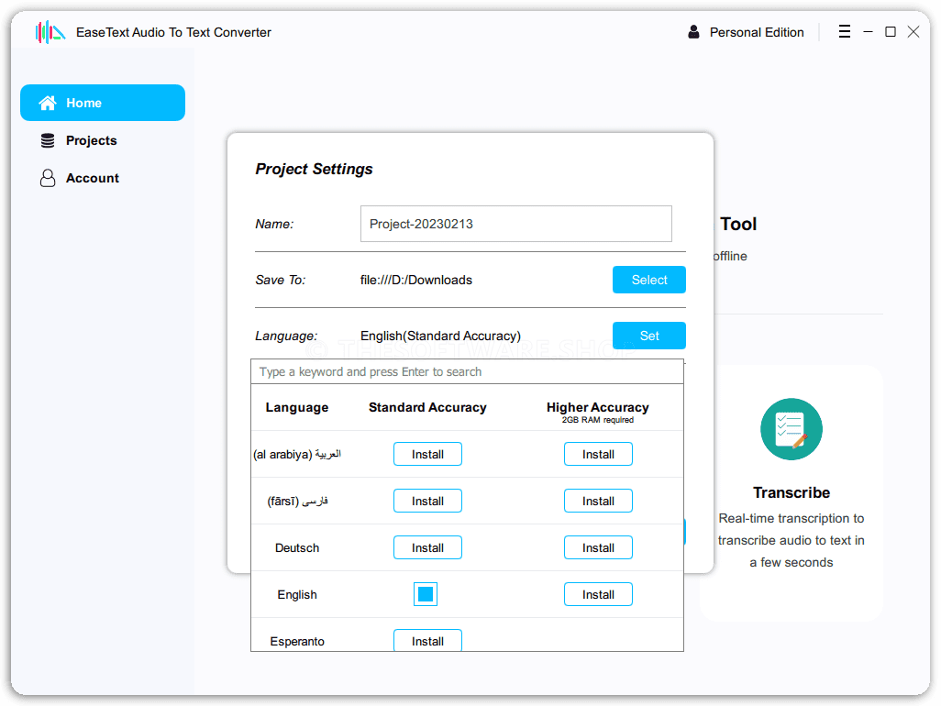Click the (fārsī) language row label

[x=297, y=501]
